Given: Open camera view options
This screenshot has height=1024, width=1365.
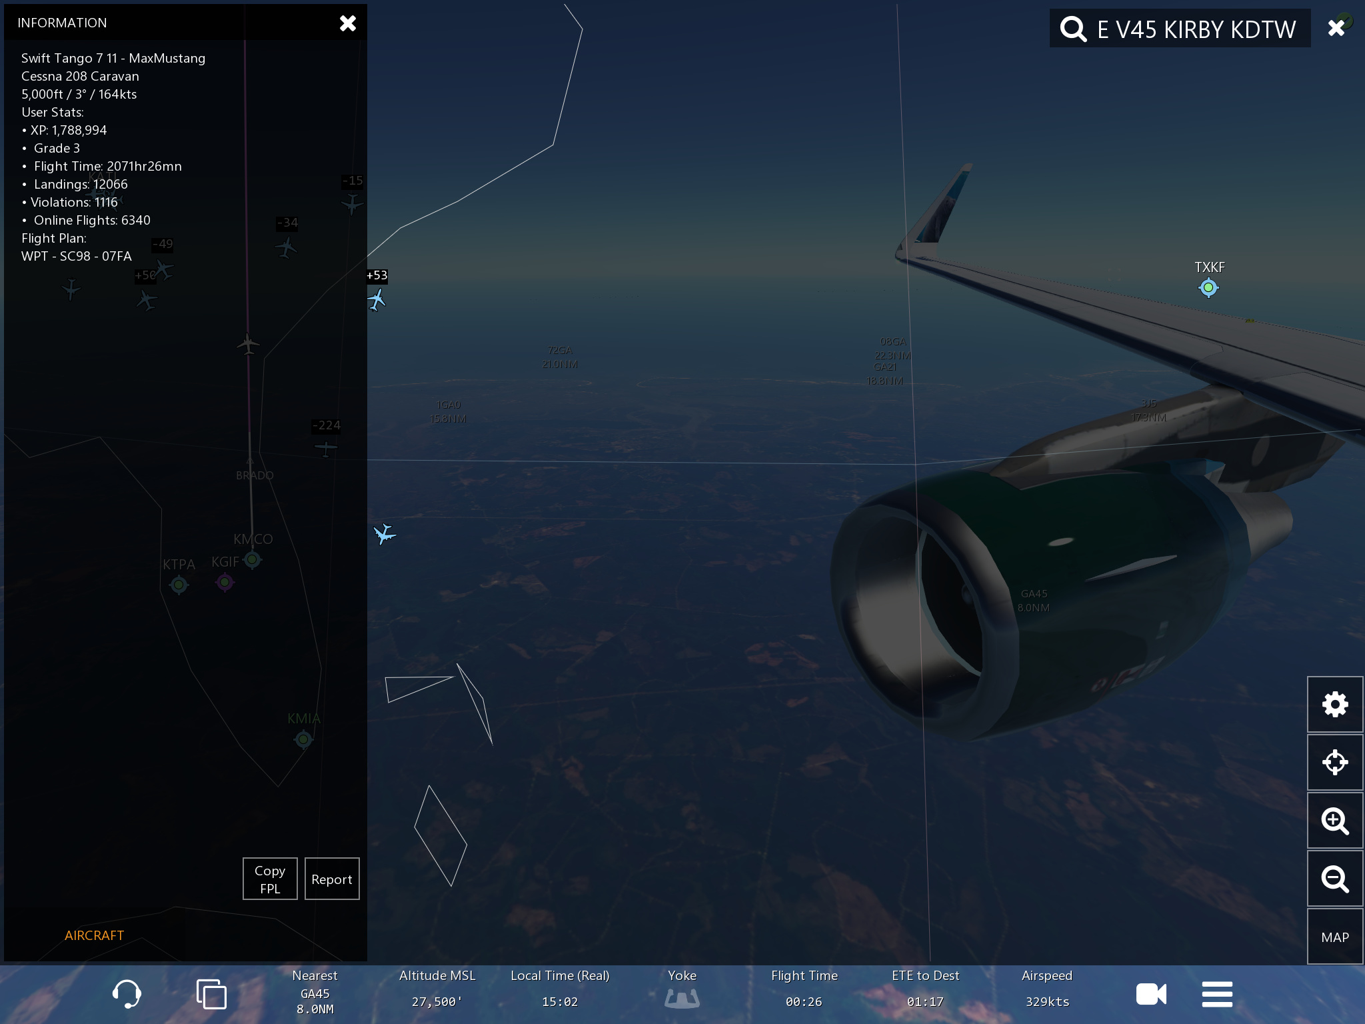Looking at the screenshot, I should pos(1151,994).
